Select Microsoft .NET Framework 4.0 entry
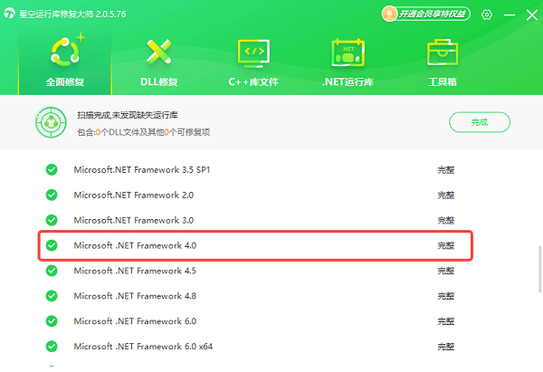This screenshot has width=543, height=372. pyautogui.click(x=135, y=245)
